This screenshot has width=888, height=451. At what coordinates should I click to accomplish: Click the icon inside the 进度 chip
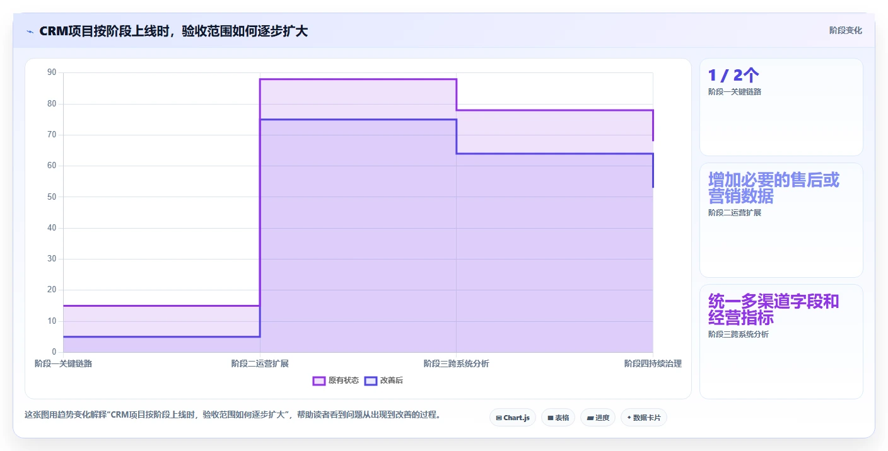click(590, 418)
